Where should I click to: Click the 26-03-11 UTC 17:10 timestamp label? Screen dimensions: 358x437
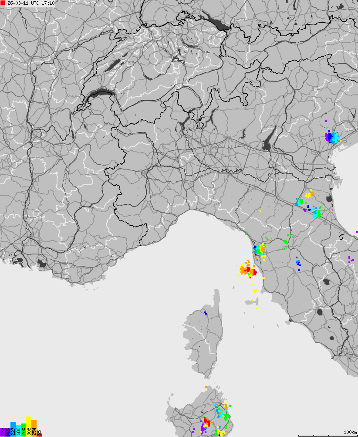(x=31, y=3)
